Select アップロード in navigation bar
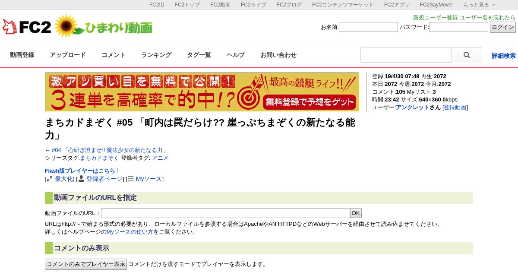Screen dimensions: 518x272 point(68,55)
